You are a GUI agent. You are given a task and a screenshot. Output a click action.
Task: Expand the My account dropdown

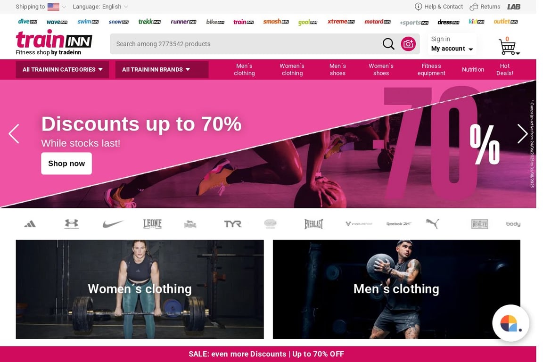(452, 49)
